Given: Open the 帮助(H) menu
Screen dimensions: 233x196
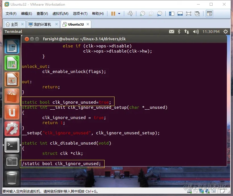Looking at the screenshot, I should (x=98, y=14).
